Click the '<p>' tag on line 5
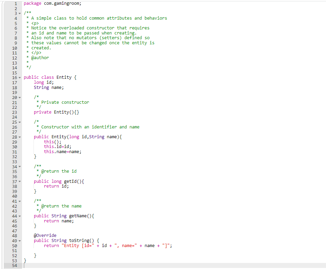Image resolution: width=326 pixels, height=269 pixels. (35, 23)
